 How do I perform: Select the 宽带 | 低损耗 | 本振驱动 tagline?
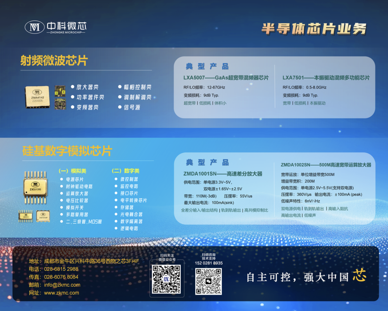tap(304, 103)
